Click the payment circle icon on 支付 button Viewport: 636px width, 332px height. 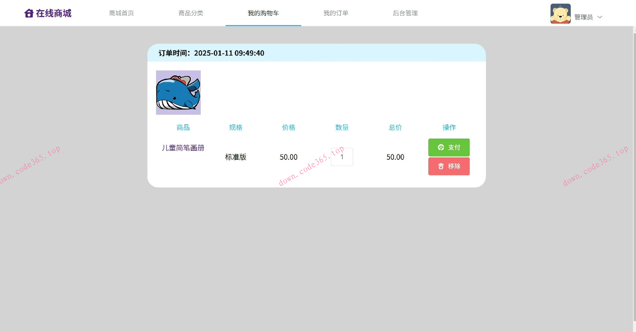point(441,147)
